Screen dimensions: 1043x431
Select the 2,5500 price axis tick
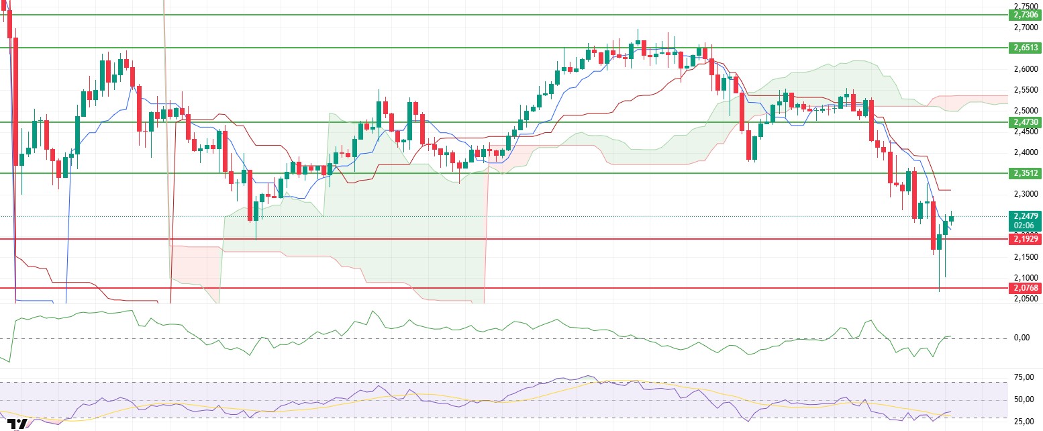pyautogui.click(x=1024, y=90)
